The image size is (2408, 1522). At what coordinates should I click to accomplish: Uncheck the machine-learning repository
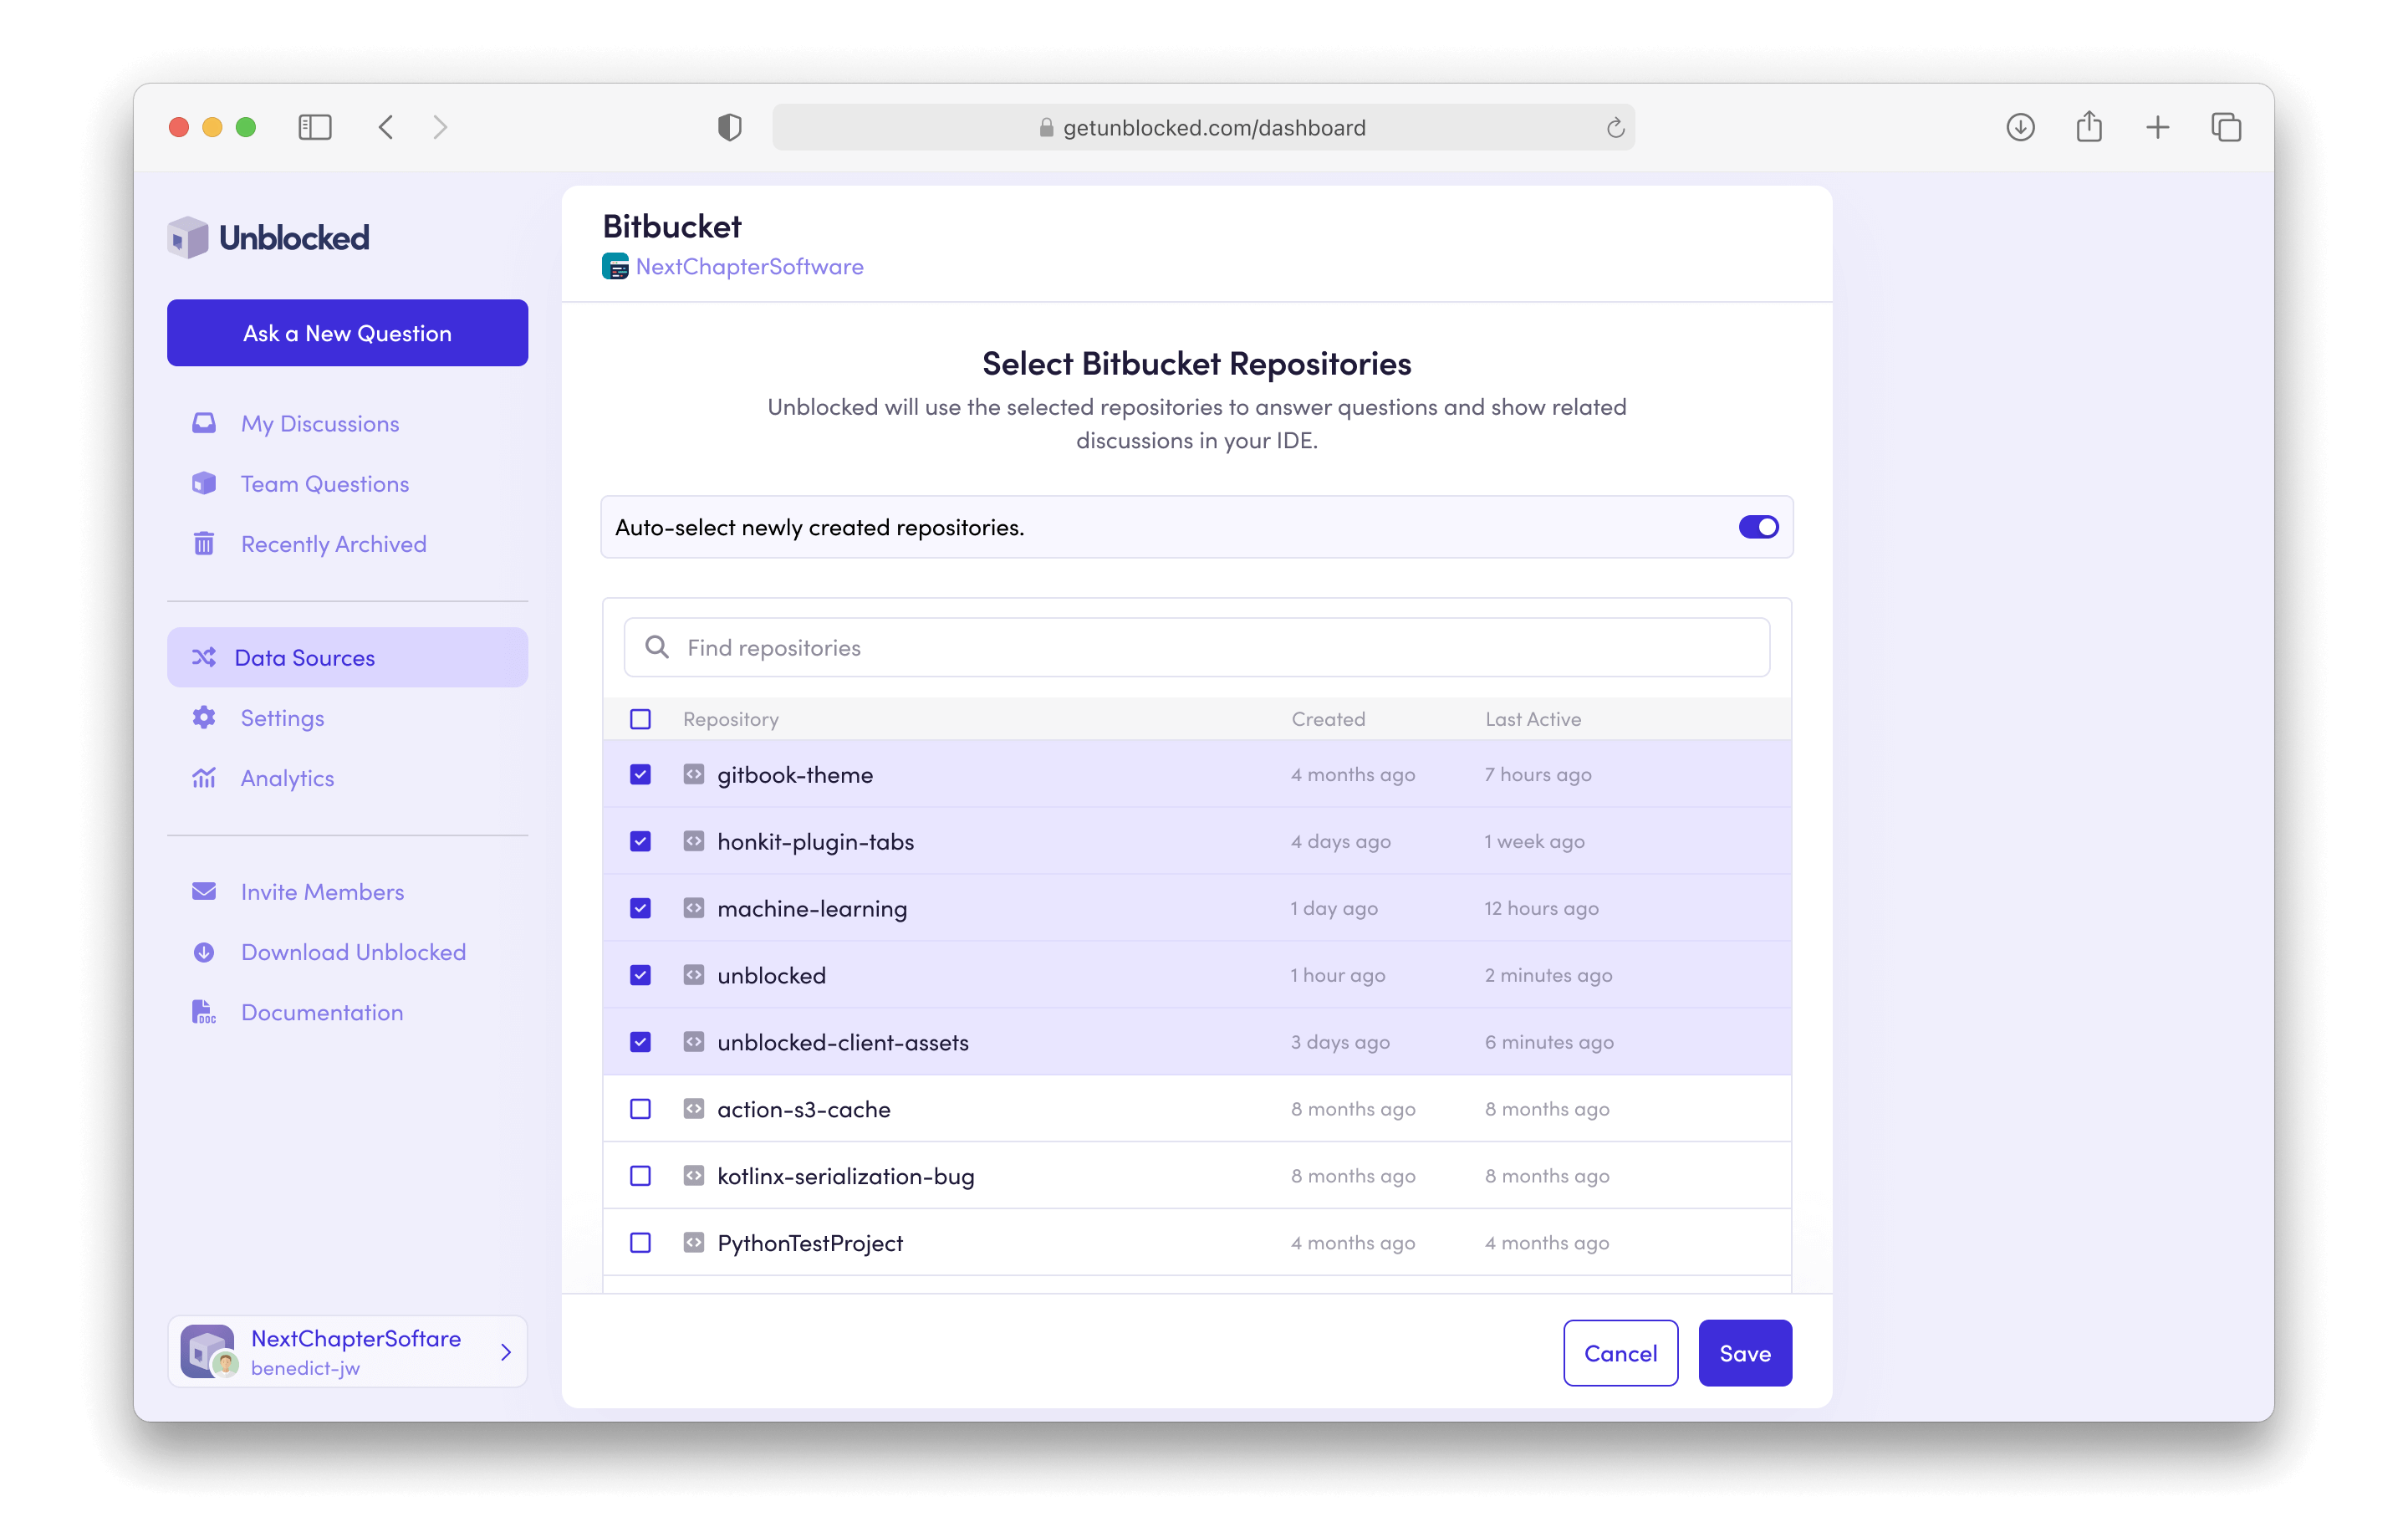[x=641, y=908]
